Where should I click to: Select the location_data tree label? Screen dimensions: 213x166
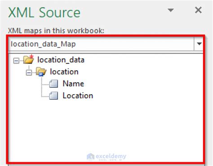click(x=61, y=60)
